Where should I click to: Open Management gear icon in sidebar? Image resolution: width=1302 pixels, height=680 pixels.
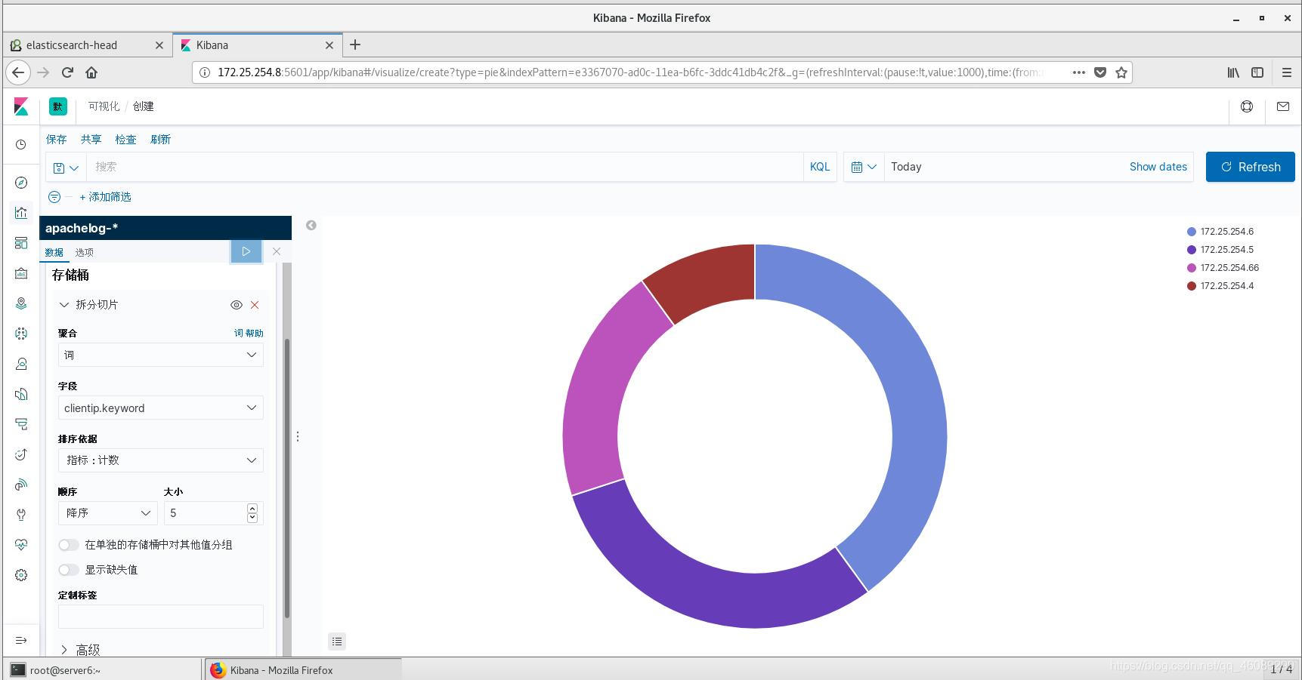click(x=21, y=575)
